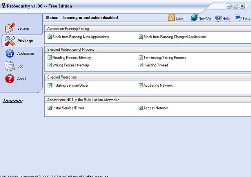The height and width of the screenshot is (177, 251).
Task: Open the Logs tab label
Action: pyautogui.click(x=21, y=66)
